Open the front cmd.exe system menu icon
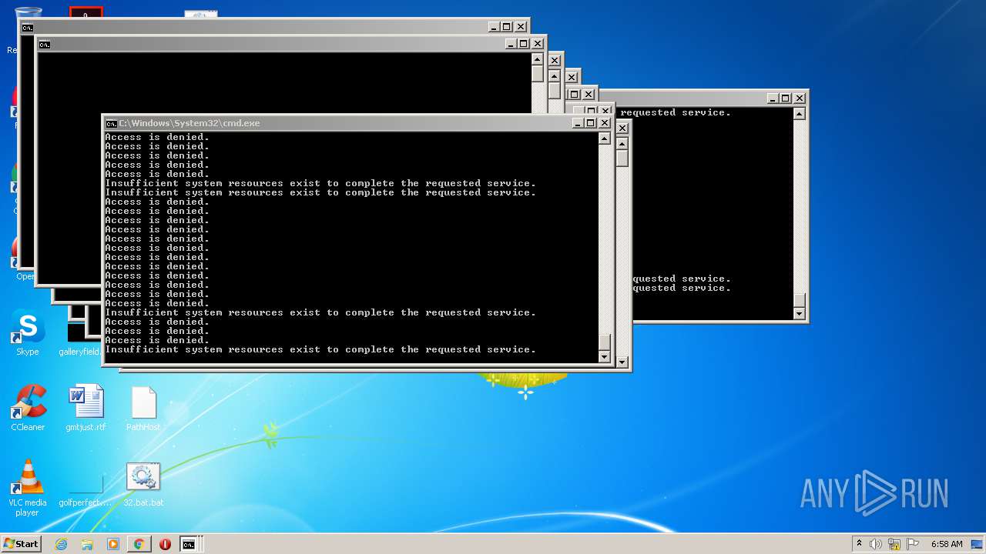 click(111, 123)
